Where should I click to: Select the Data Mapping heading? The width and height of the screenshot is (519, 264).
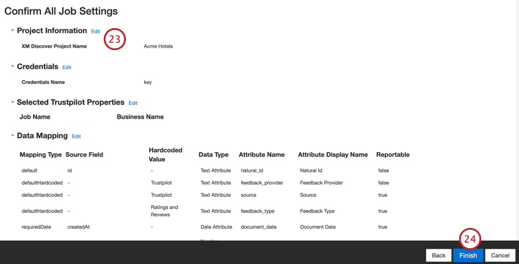click(x=42, y=136)
